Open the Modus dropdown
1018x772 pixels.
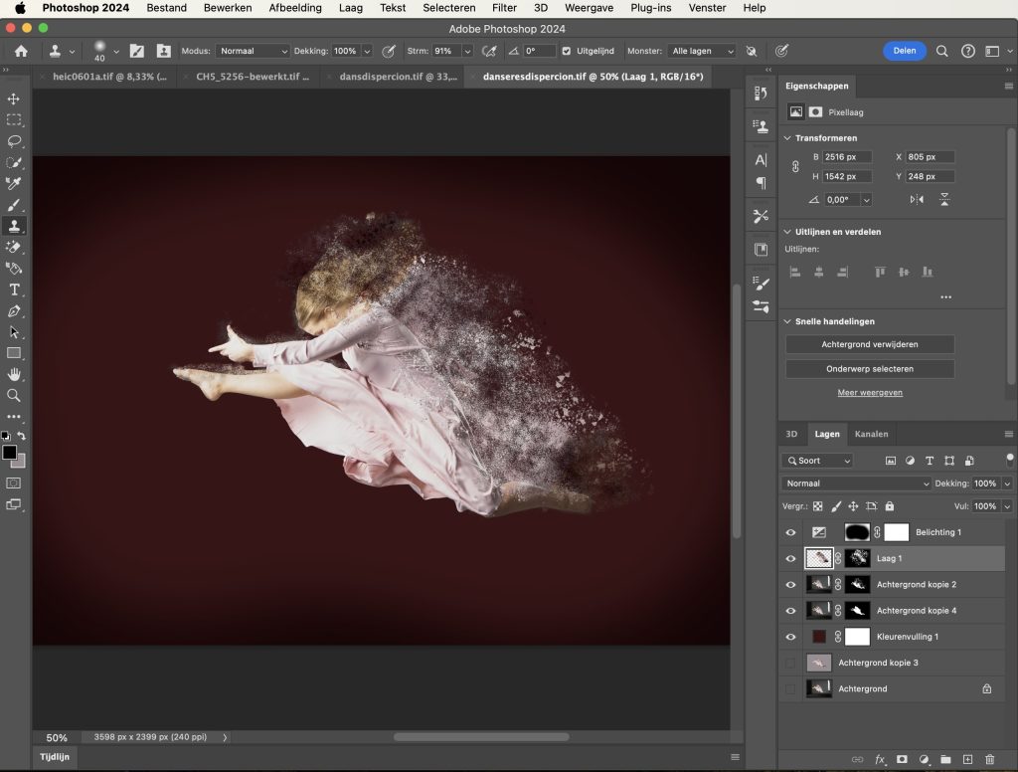tap(253, 51)
